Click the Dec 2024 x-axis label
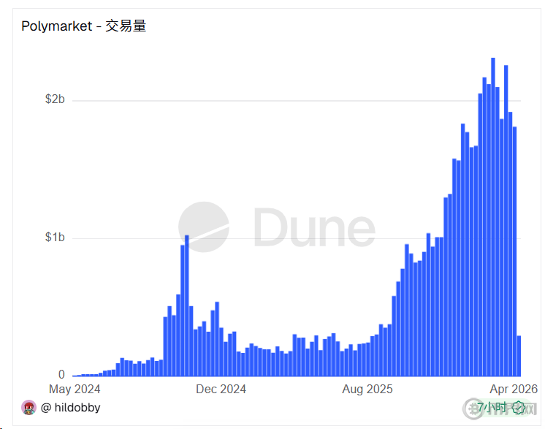Screen dimensions: 545x429 point(221,389)
